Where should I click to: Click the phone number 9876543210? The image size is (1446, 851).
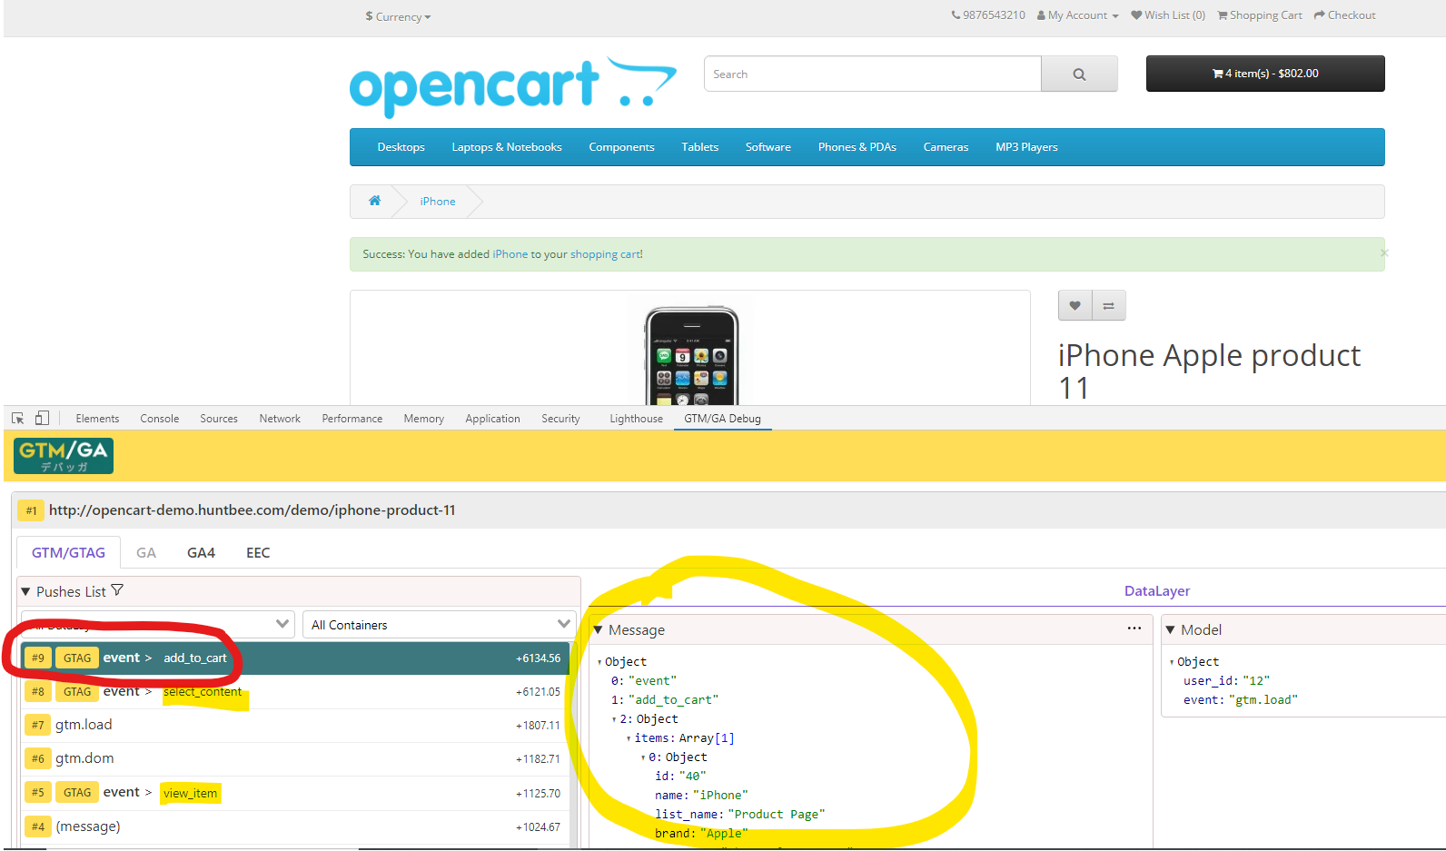988,15
